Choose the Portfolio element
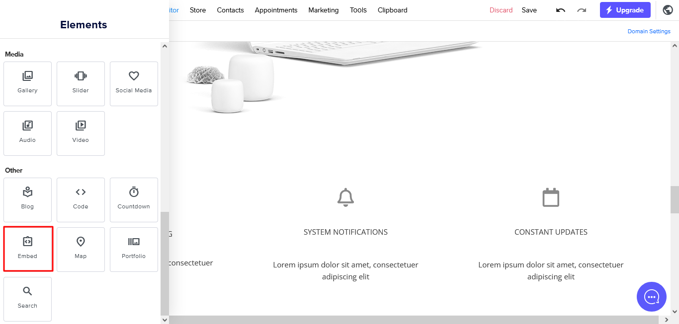 (134, 250)
